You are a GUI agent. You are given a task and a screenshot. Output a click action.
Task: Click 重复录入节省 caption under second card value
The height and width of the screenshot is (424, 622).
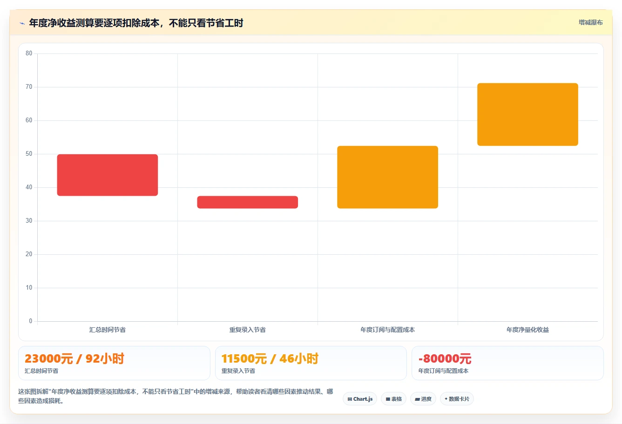pyautogui.click(x=238, y=371)
